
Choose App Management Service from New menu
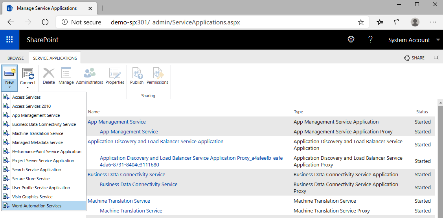(x=44, y=115)
